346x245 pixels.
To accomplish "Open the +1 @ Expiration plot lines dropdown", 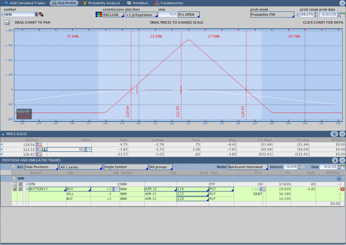I will pyautogui.click(x=141, y=15).
